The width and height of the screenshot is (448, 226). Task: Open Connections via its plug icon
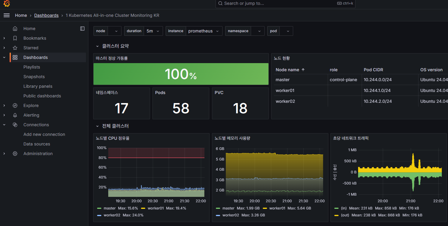point(15,125)
